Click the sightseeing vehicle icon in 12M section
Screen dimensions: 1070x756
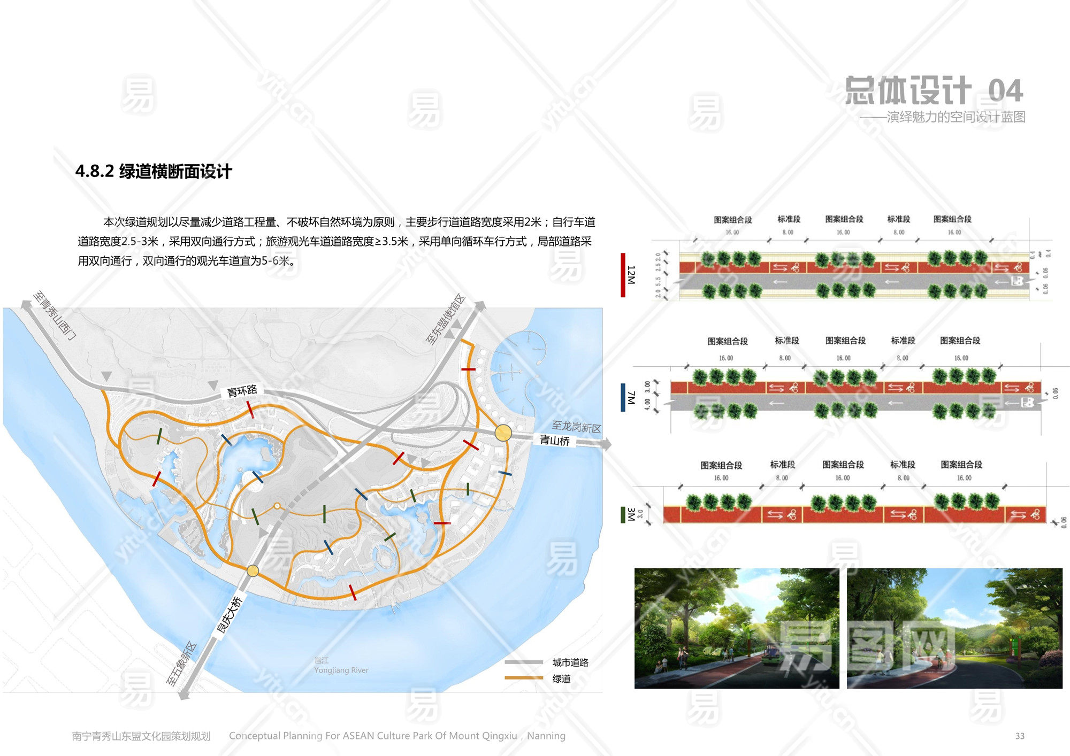click(x=1017, y=281)
